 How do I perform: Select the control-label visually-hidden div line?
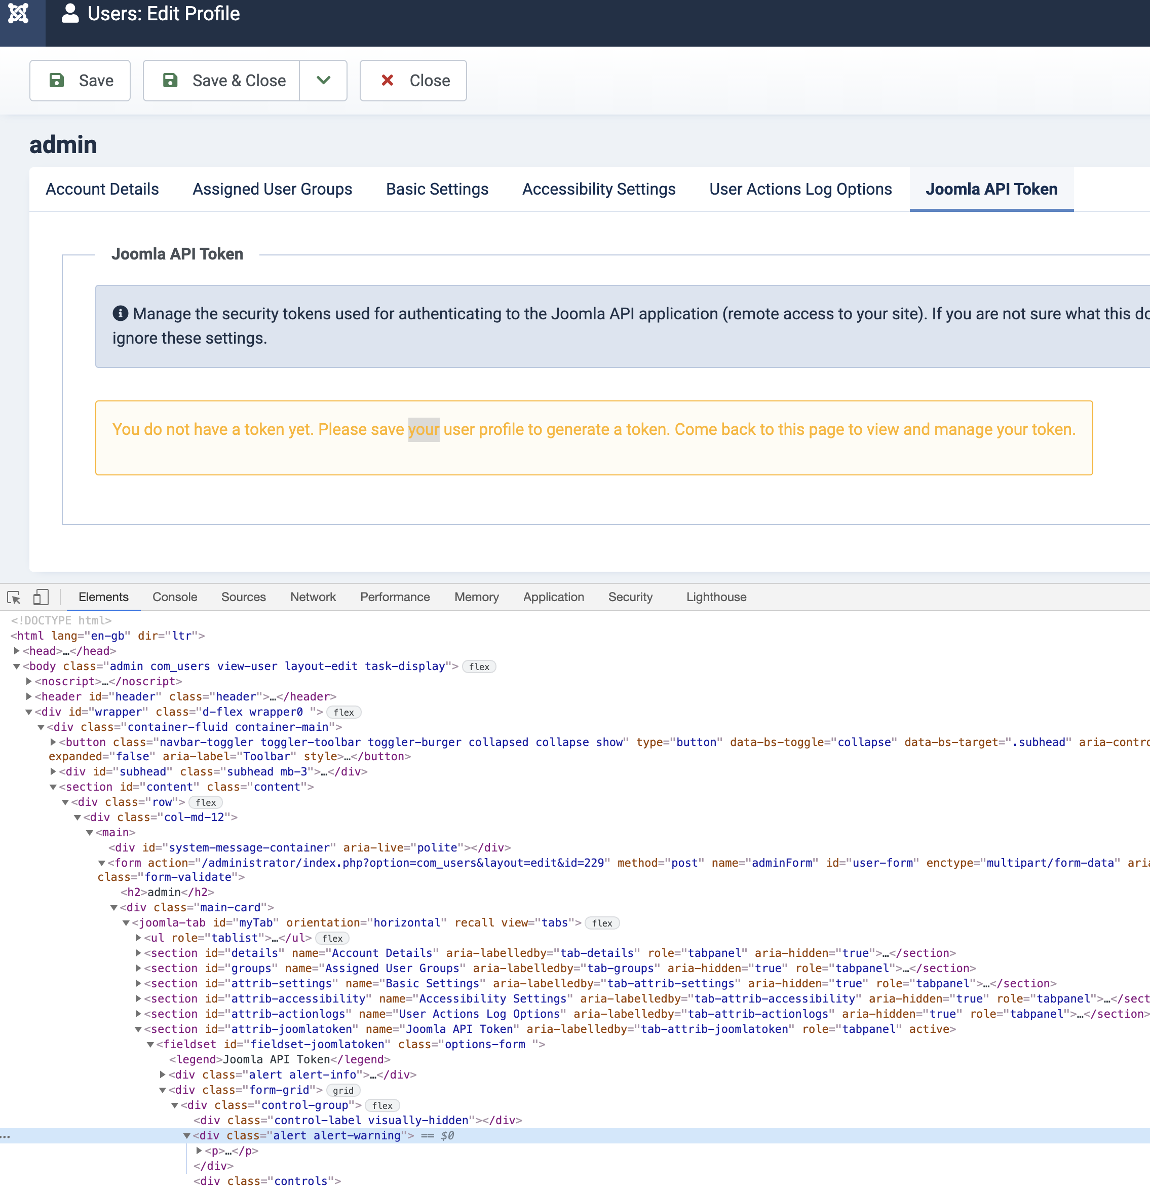coord(358,1121)
